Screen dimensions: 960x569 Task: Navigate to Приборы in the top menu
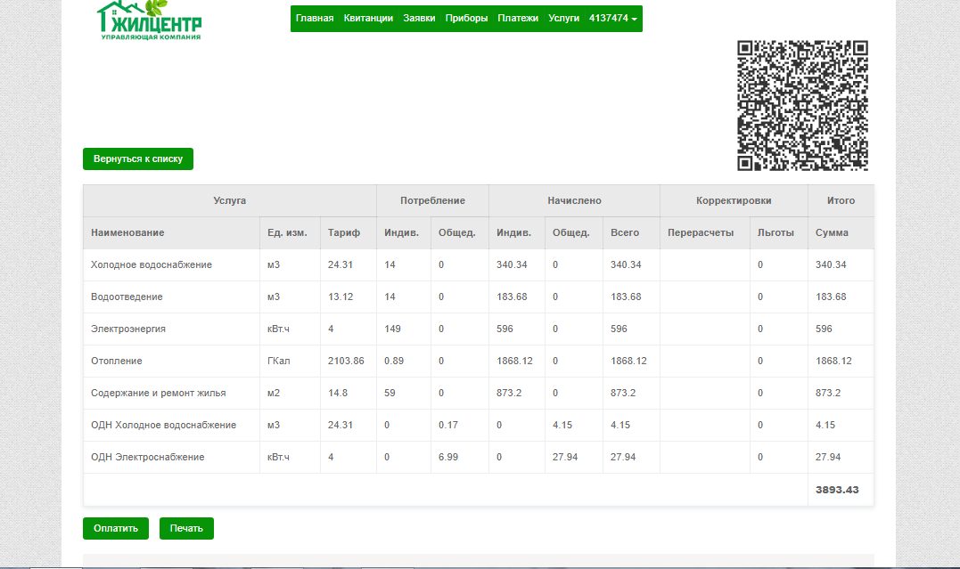466,19
